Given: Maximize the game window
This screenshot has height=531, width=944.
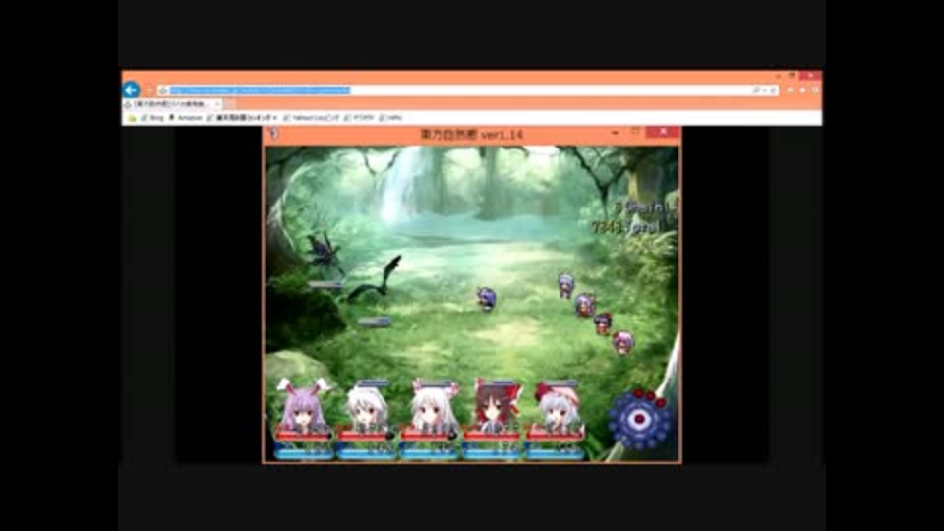Looking at the screenshot, I should 635,131.
